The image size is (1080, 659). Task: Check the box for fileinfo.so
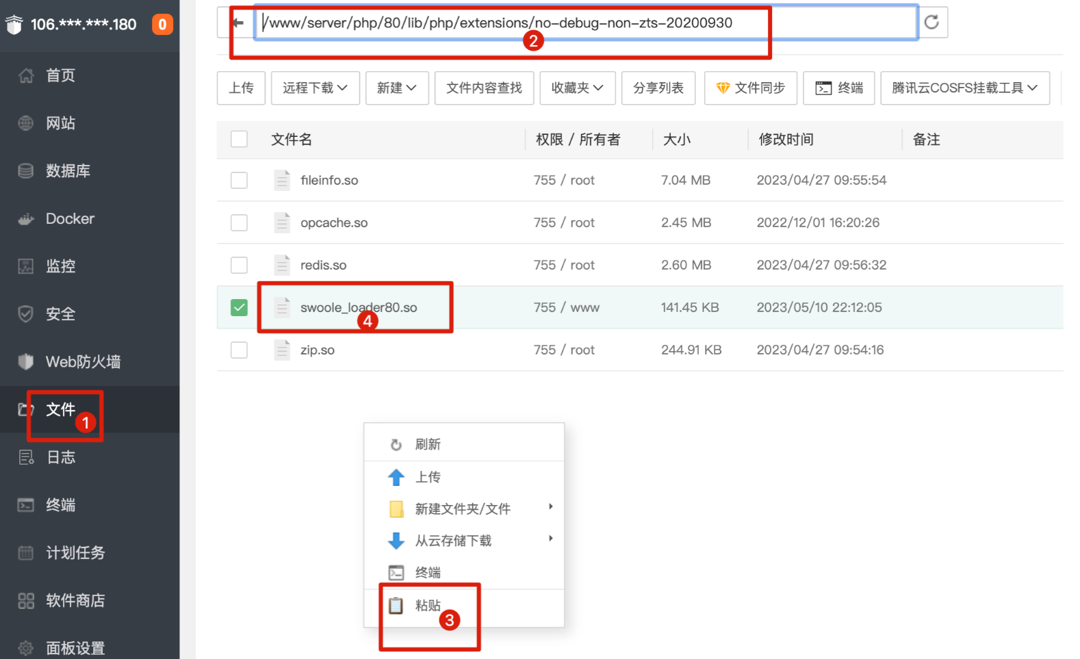(239, 180)
